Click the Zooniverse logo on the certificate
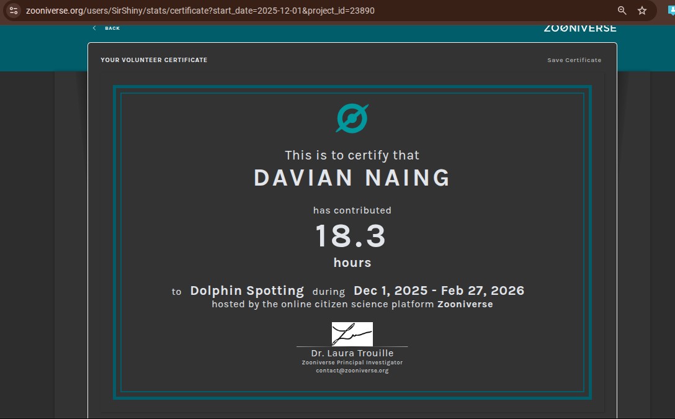Screen dimensions: 675x419 click(352, 119)
